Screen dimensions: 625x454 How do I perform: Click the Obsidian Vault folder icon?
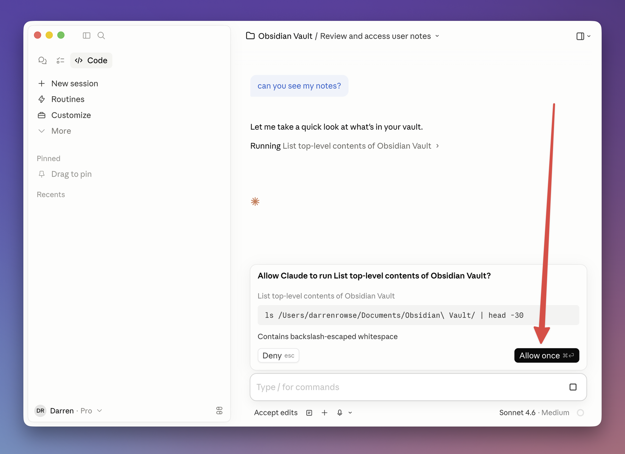point(250,36)
